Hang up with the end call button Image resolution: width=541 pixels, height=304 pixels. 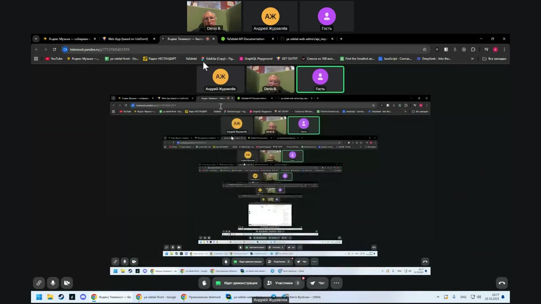click(502, 283)
